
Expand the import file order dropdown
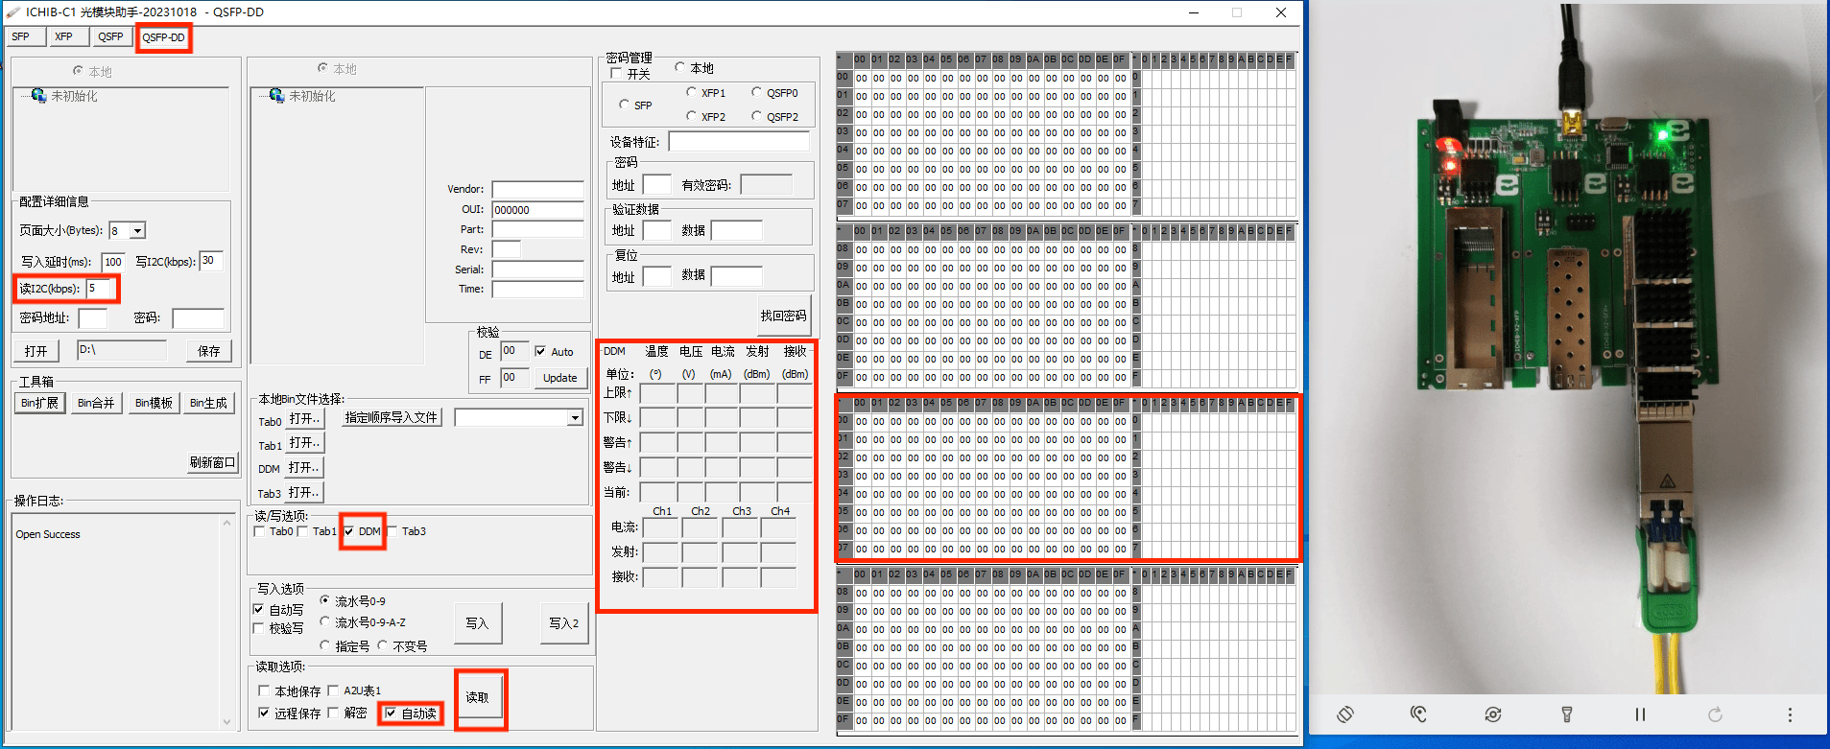point(574,418)
